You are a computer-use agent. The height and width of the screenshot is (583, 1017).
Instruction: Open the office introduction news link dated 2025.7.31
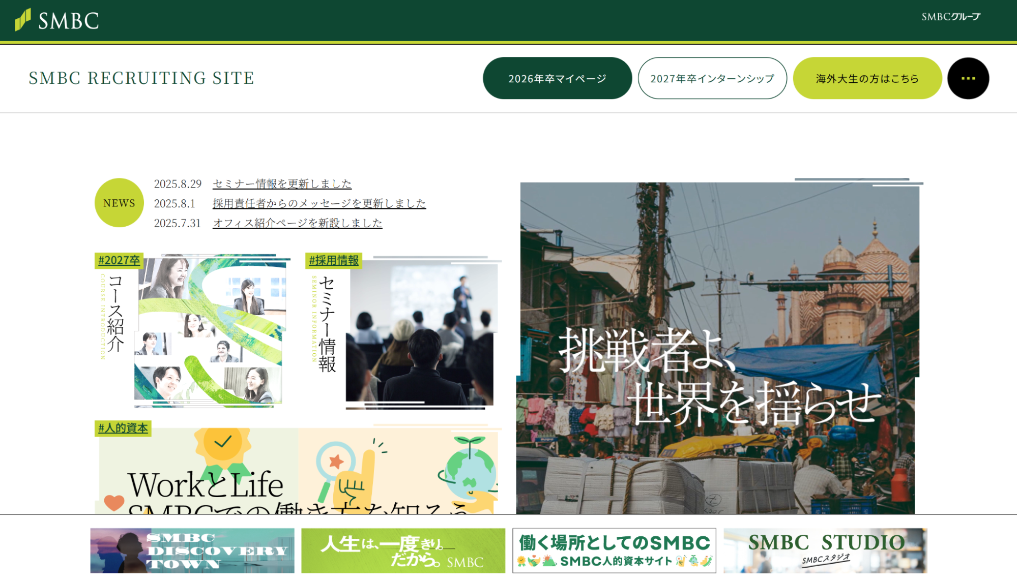point(298,223)
